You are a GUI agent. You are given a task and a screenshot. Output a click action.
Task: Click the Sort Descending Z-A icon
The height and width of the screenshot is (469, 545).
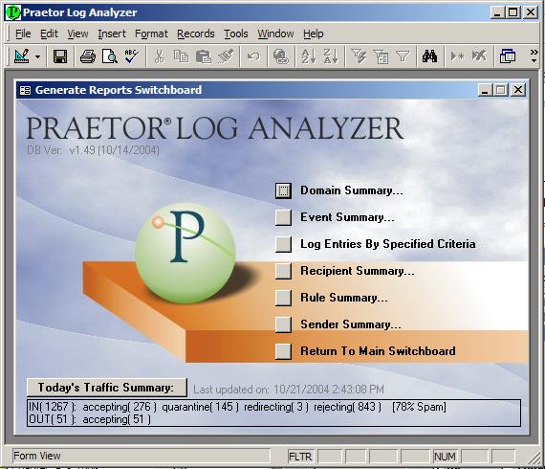331,56
